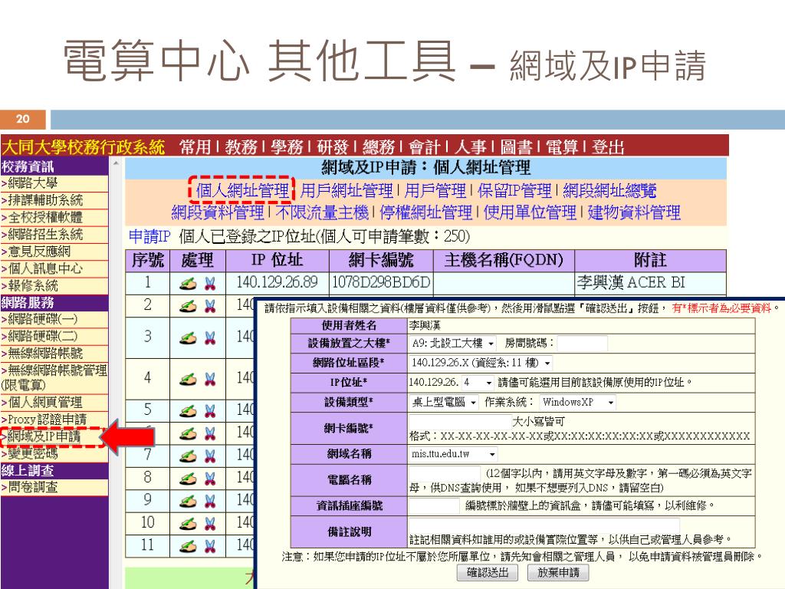Open the 網路位址區段 dropdown
Screen dimensions: 785x589
[x=481, y=363]
